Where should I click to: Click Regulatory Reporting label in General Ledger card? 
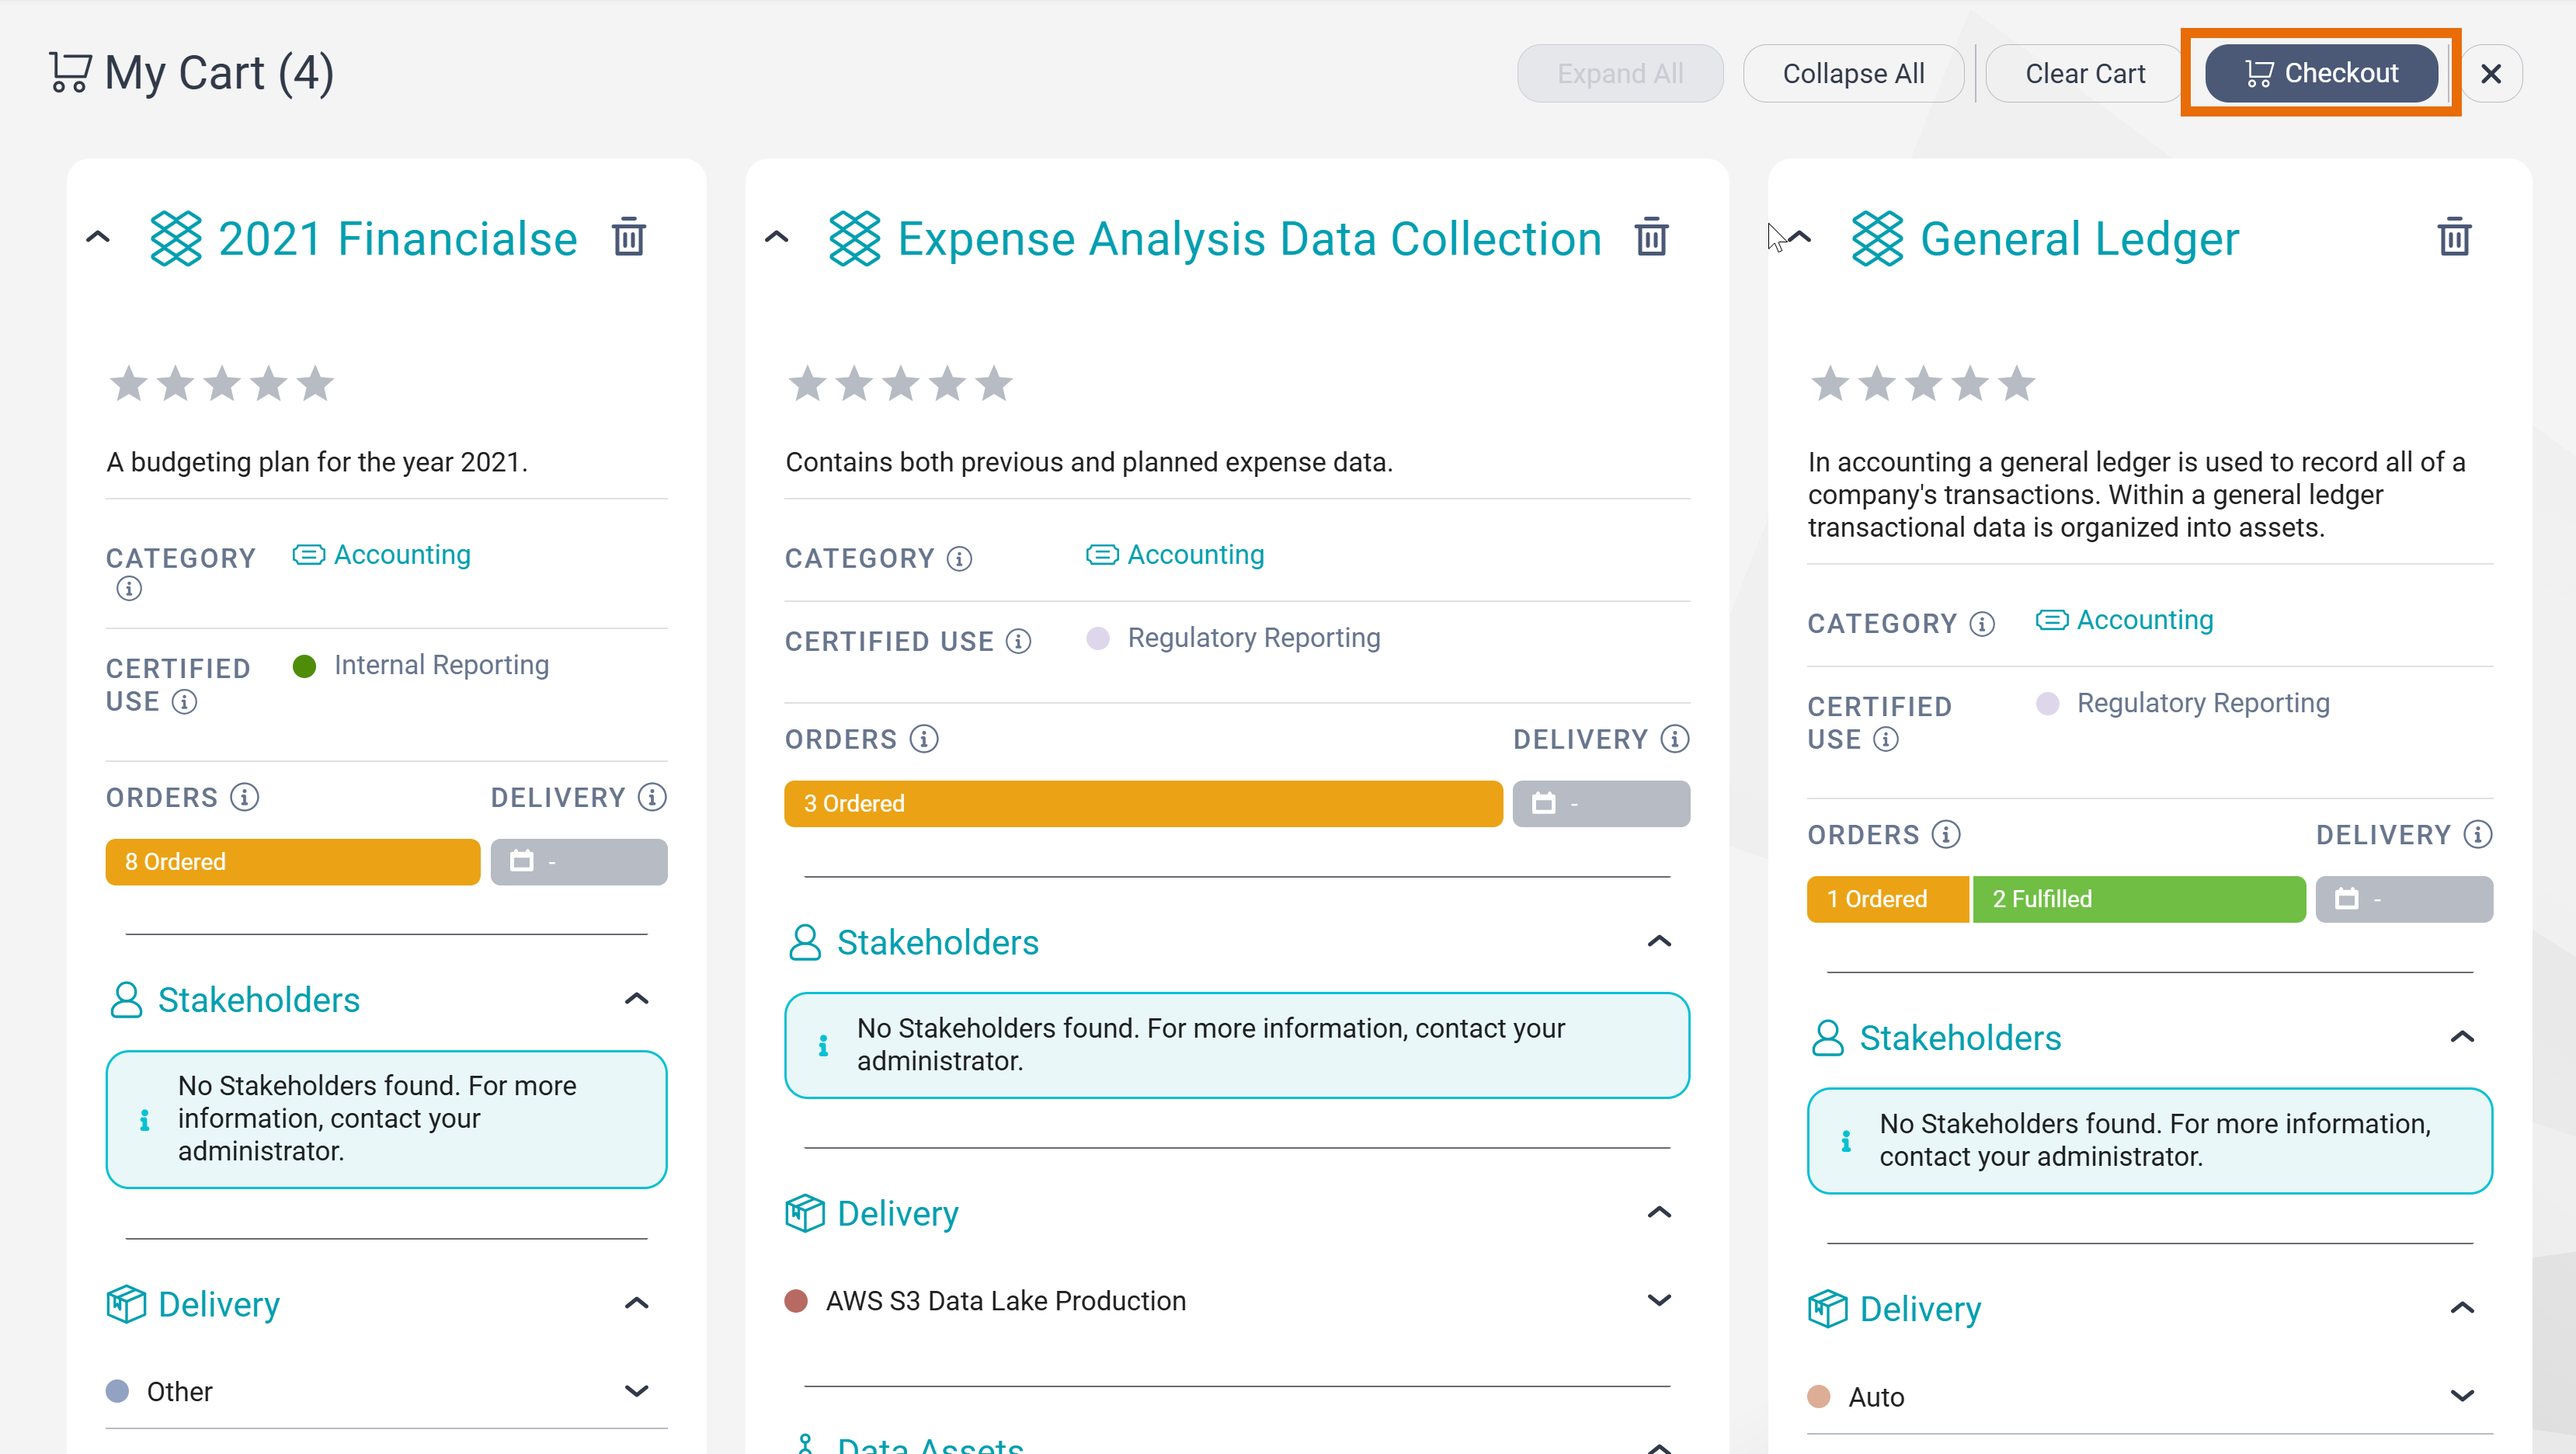click(x=2203, y=703)
